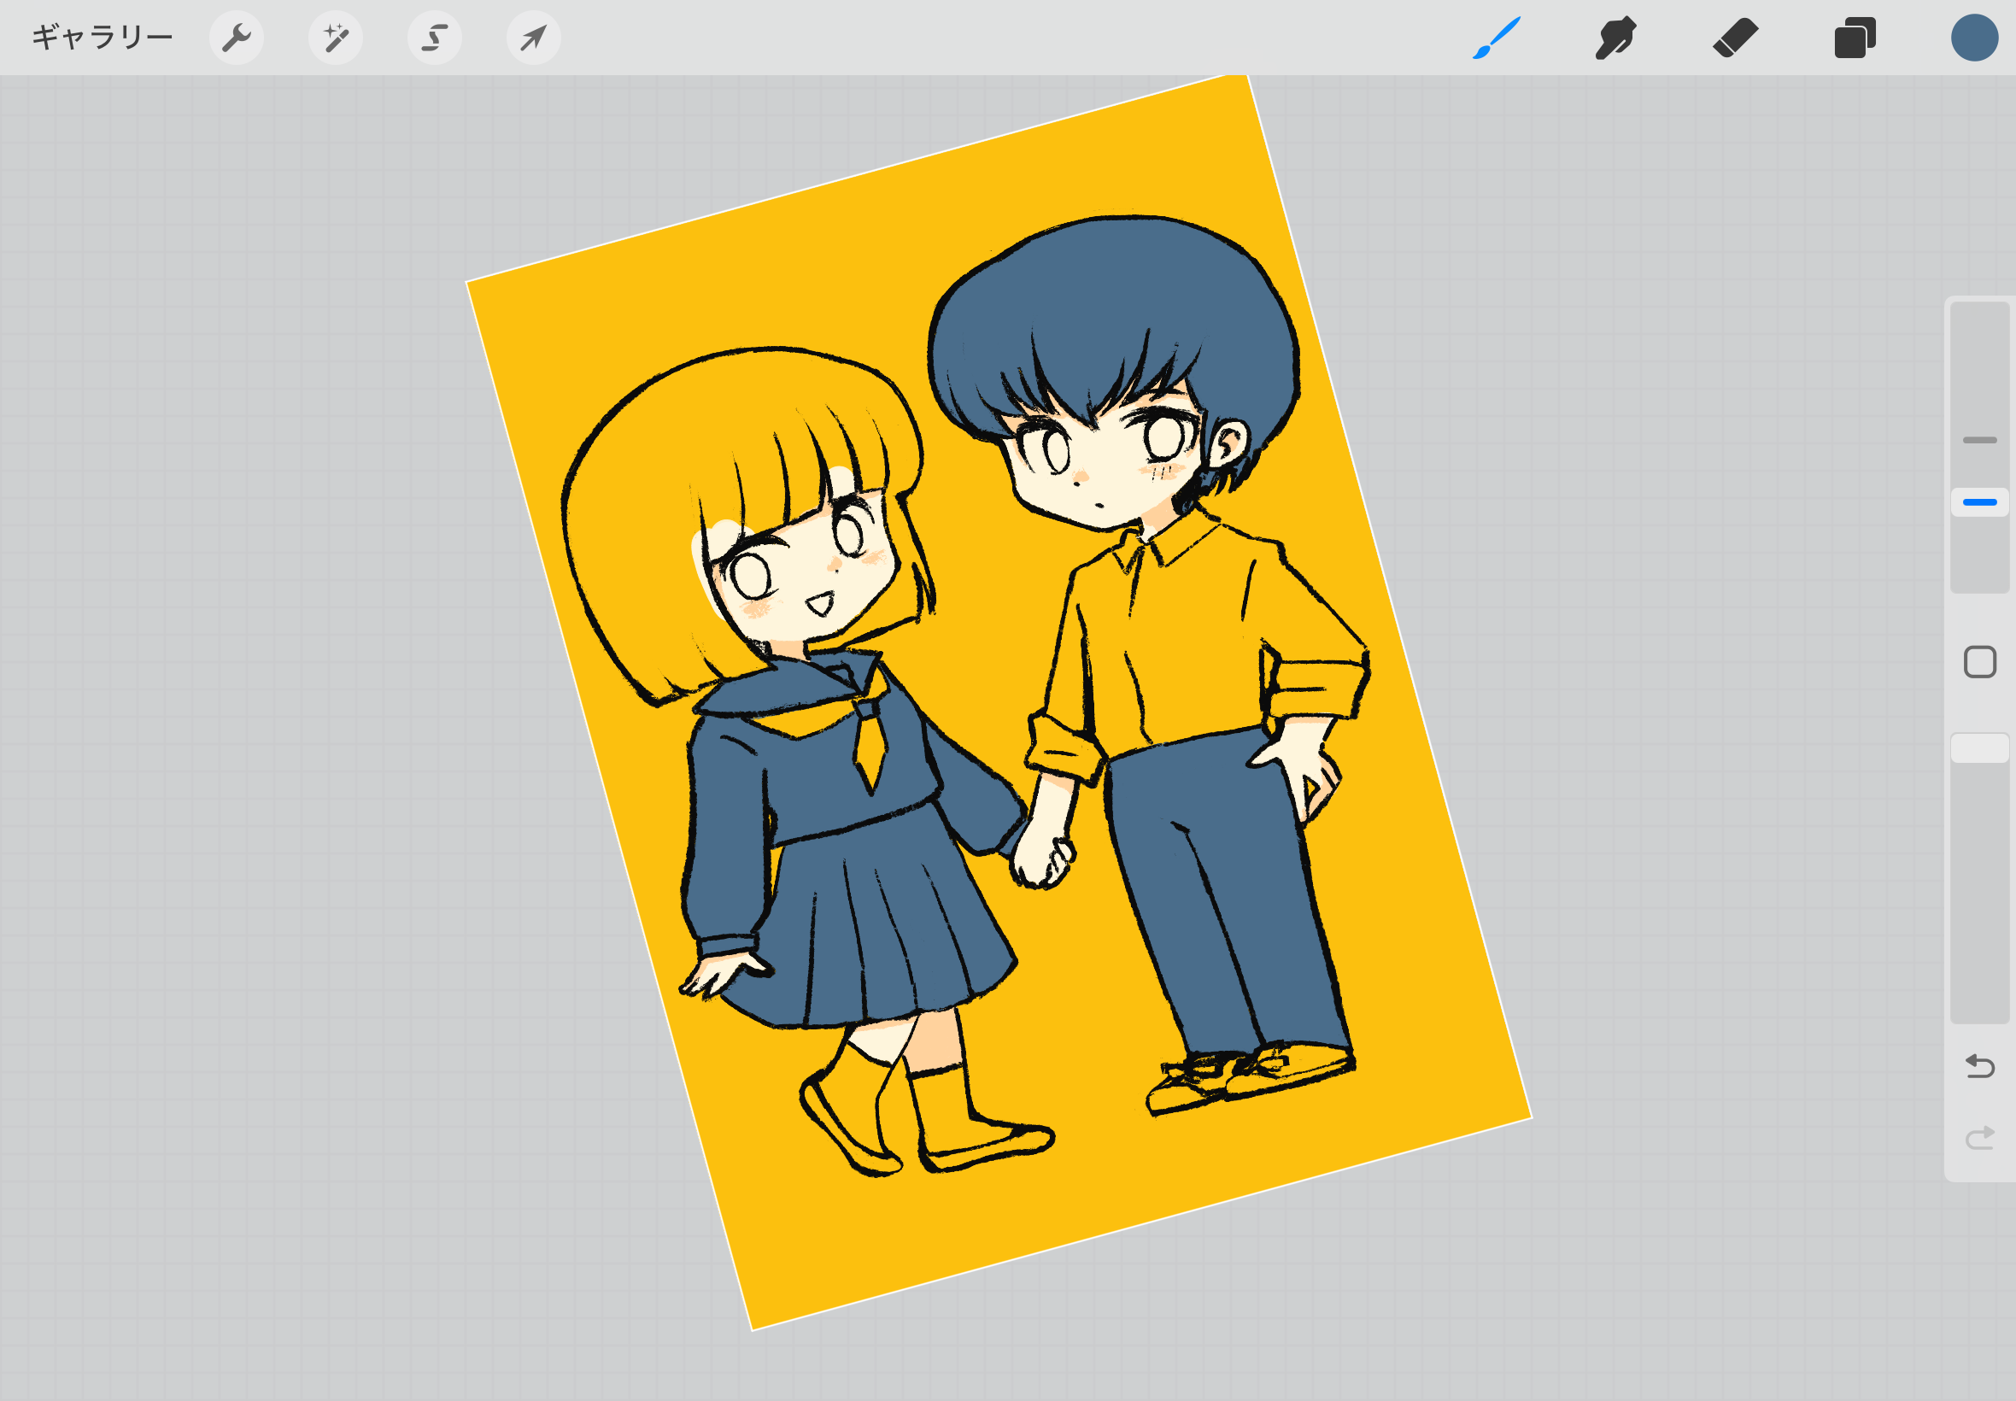This screenshot has width=2016, height=1401.
Task: Select the Eraser tool
Action: click(x=1735, y=38)
